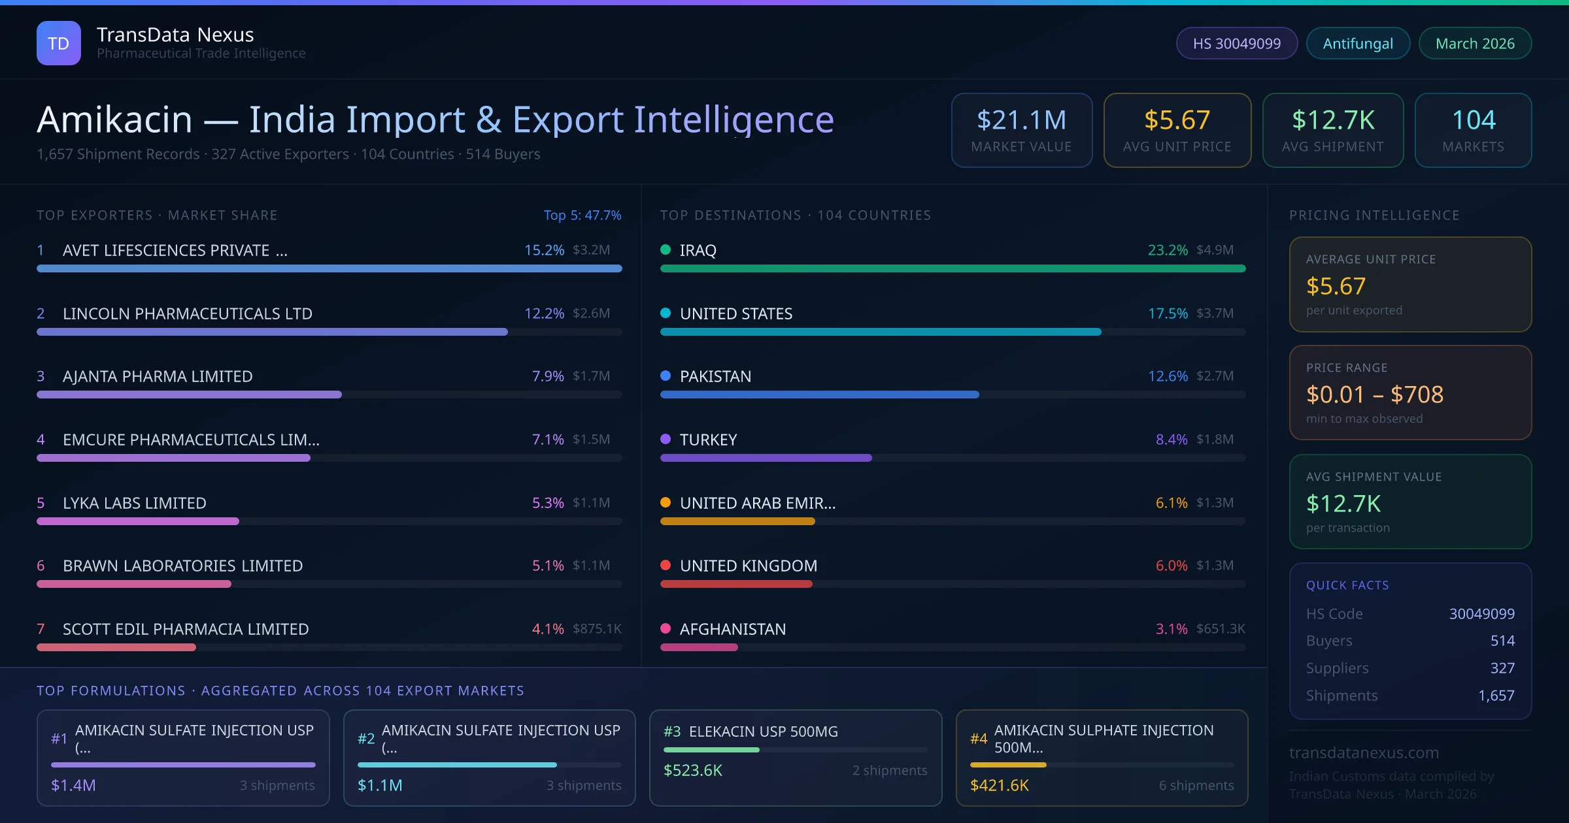
Task: Click the Iraq market share progress bar
Action: point(953,268)
